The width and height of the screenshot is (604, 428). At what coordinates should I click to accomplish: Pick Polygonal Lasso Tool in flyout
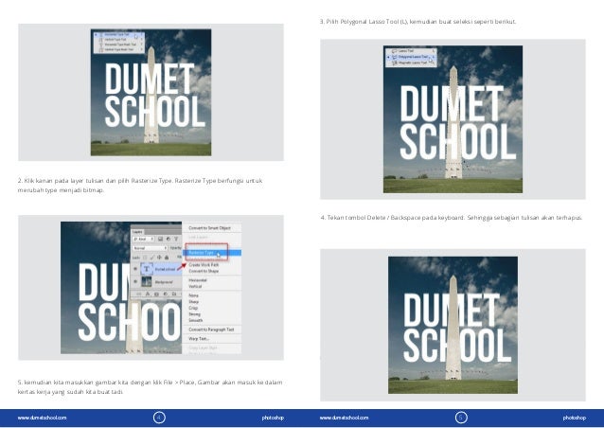tap(411, 57)
